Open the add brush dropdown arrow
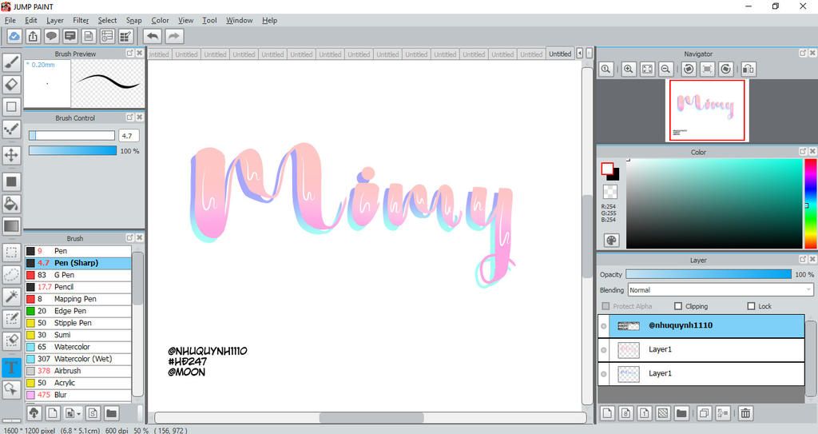The image size is (818, 434). pyautogui.click(x=79, y=414)
